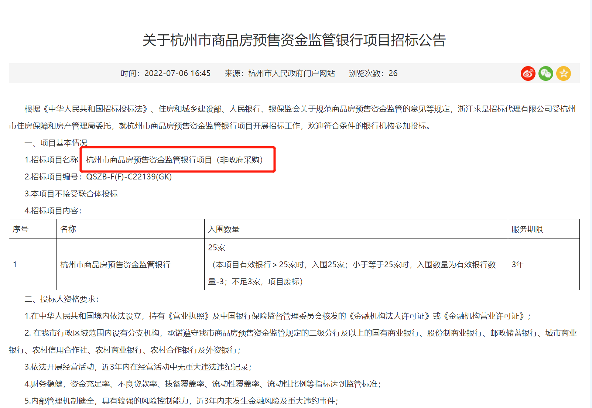592x408 pixels.
Task: Share the article via WeChat icon
Action: (x=545, y=73)
